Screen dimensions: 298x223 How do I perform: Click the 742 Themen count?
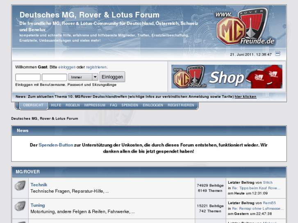pyautogui.click(x=210, y=211)
